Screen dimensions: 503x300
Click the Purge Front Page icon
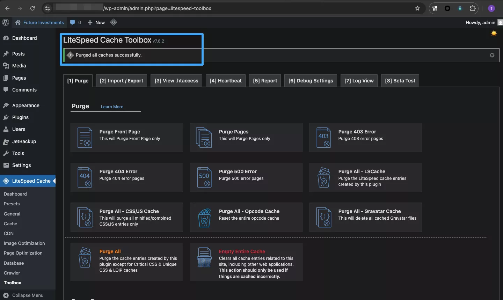pyautogui.click(x=85, y=138)
